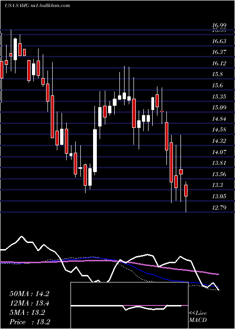Click the 16.37 price axis label
Screen dimensions: 235x329
(x=219, y=52)
